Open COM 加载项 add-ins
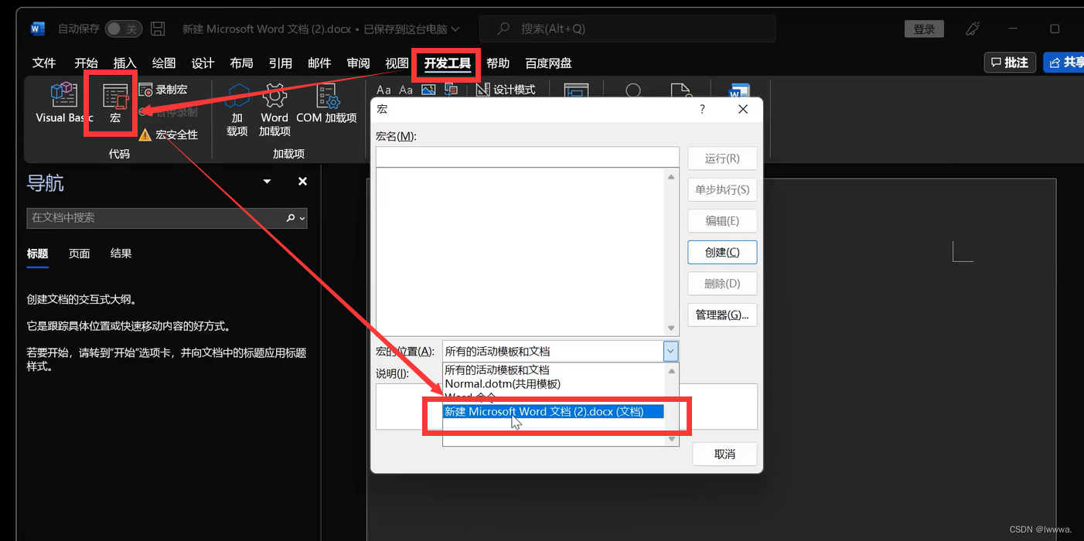The height and width of the screenshot is (541, 1084). click(x=326, y=105)
